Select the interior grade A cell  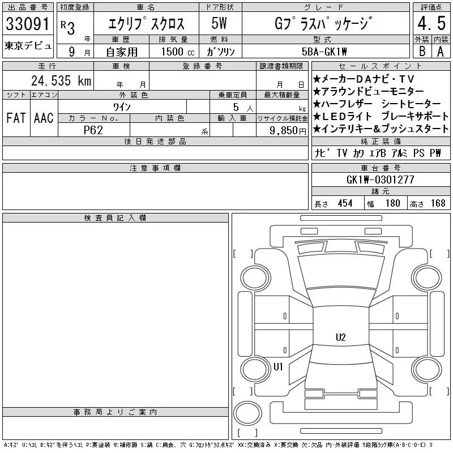[440, 50]
